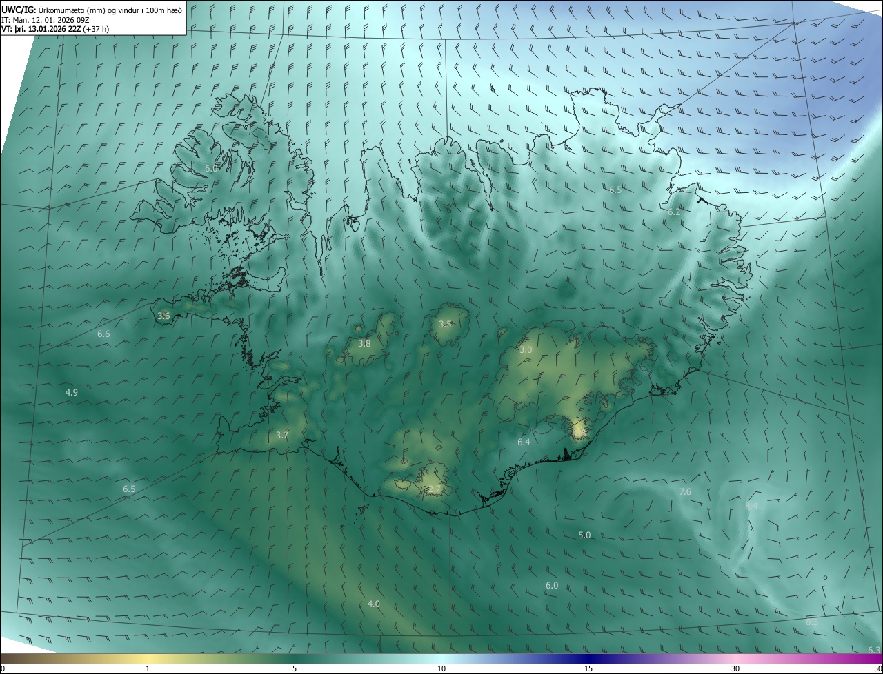Click the 6.0 value over the Westfjords
The height and width of the screenshot is (674, 883).
pos(211,168)
